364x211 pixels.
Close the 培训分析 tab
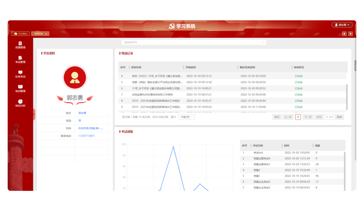pyautogui.click(x=46, y=34)
